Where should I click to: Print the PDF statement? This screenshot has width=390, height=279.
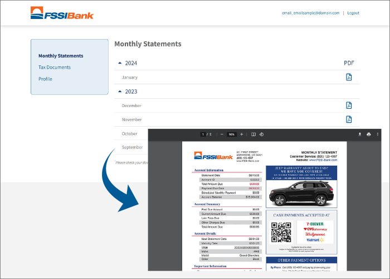(x=369, y=134)
